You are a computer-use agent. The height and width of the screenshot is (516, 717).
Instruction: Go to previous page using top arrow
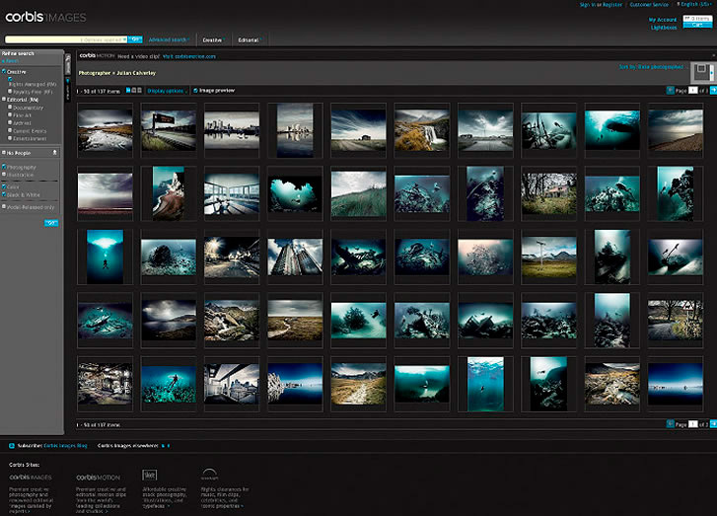pyautogui.click(x=671, y=90)
